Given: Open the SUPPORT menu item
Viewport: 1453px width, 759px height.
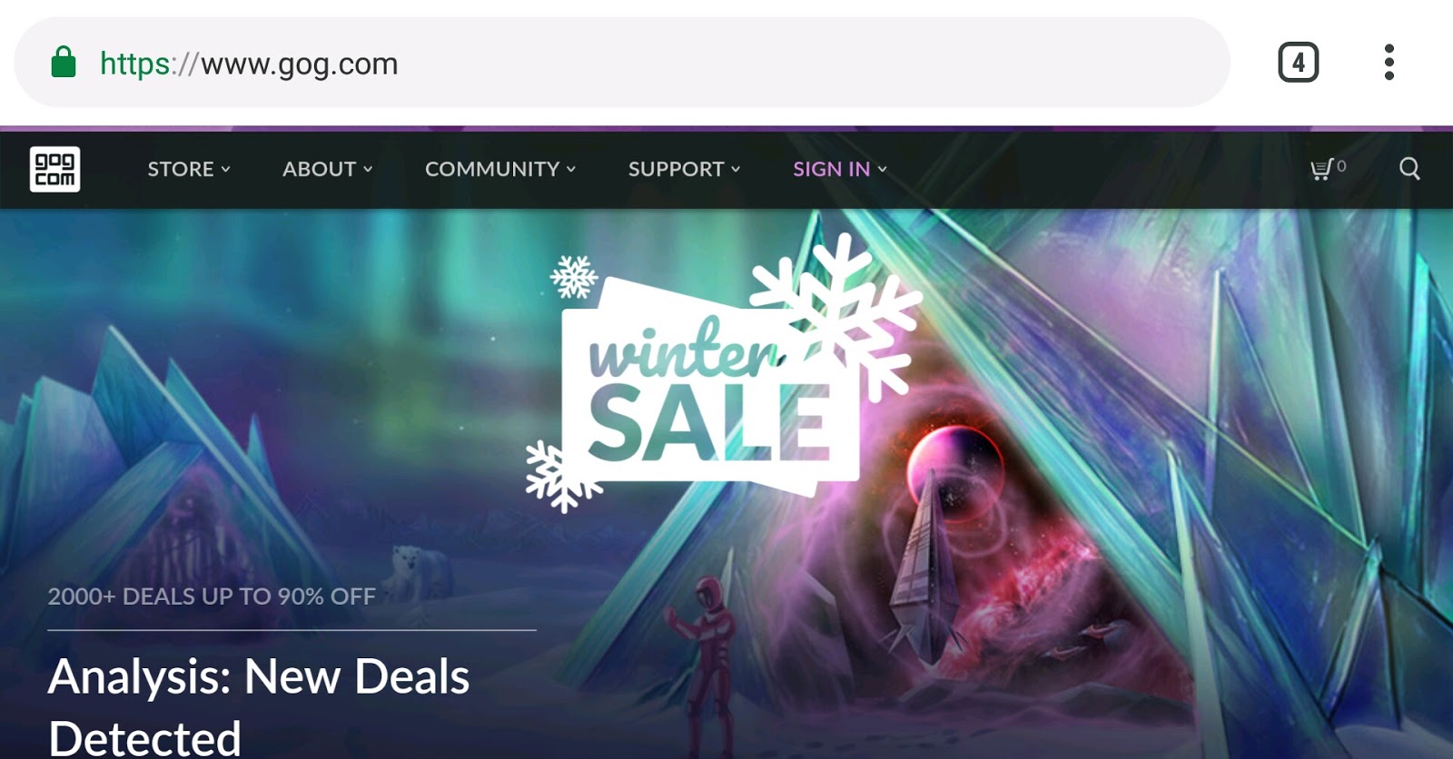Looking at the screenshot, I should coord(685,169).
